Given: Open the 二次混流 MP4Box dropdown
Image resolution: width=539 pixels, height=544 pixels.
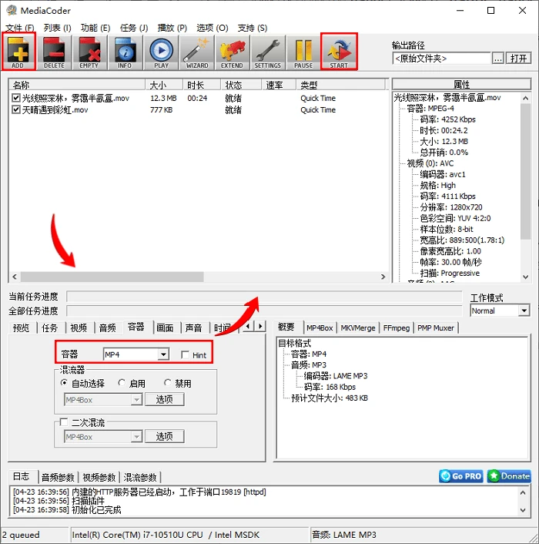Looking at the screenshot, I should coord(136,436).
